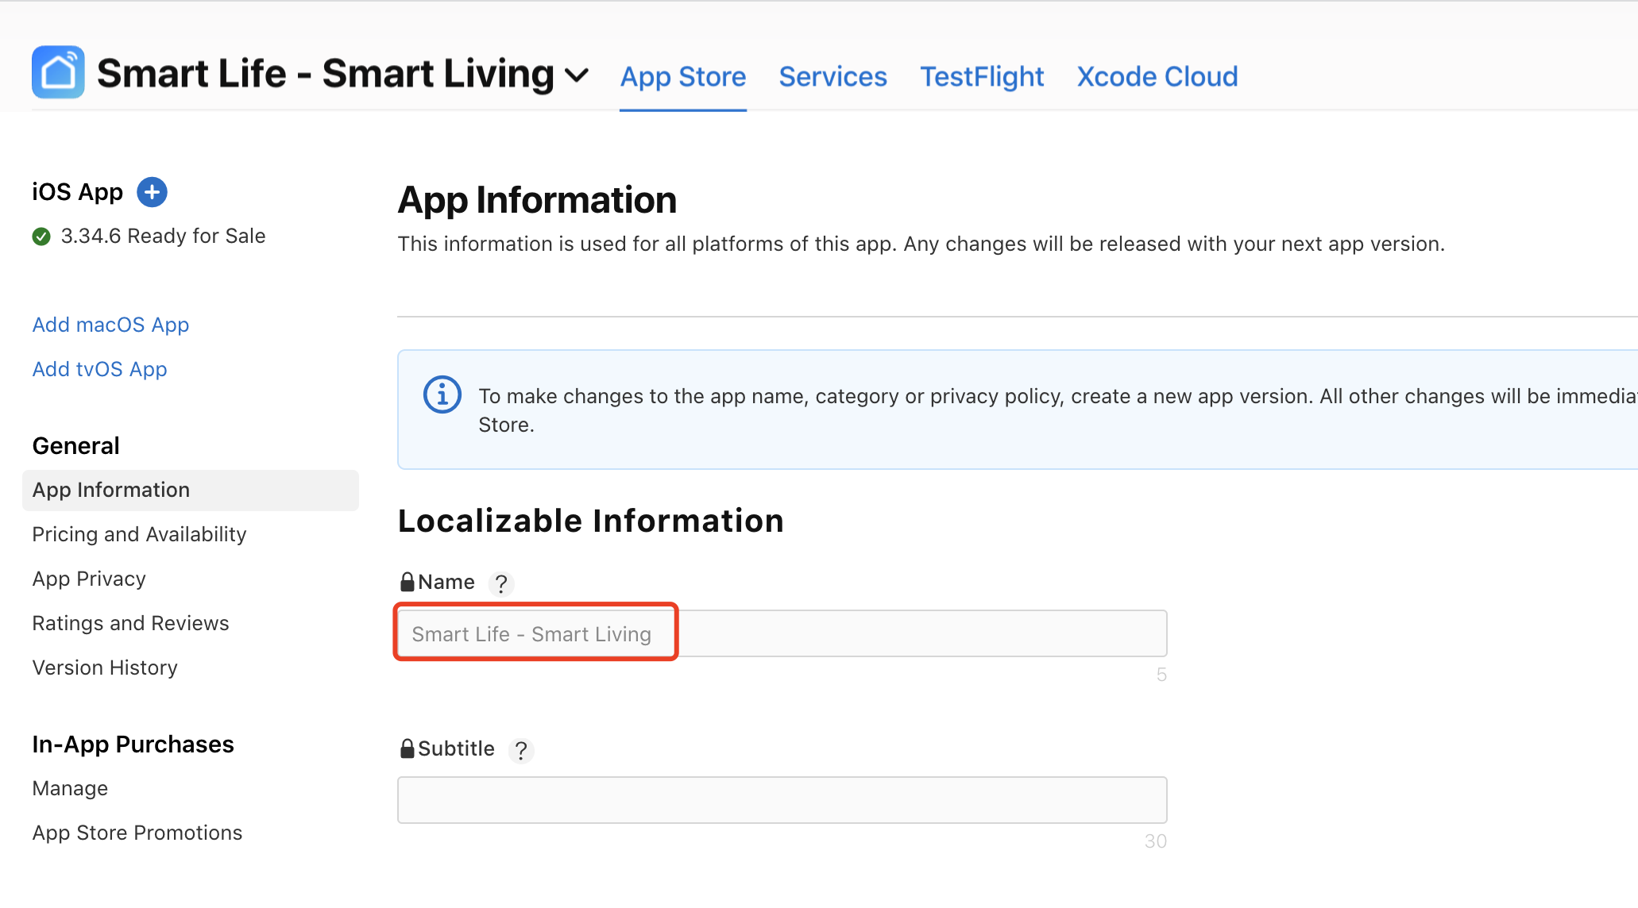Click the App Information heading

pyautogui.click(x=538, y=200)
